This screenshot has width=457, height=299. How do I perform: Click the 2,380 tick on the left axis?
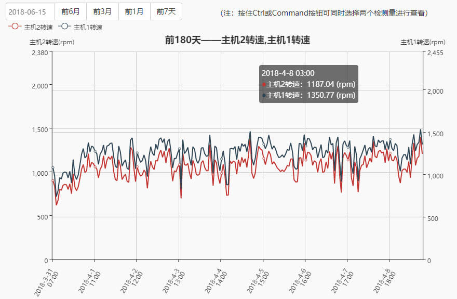[x=39, y=52]
